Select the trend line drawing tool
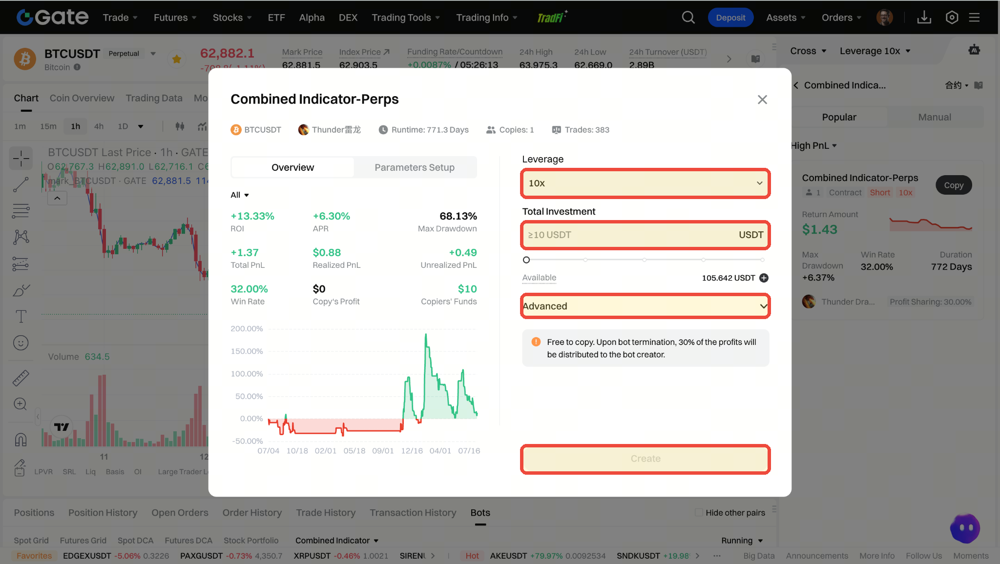 tap(21, 184)
